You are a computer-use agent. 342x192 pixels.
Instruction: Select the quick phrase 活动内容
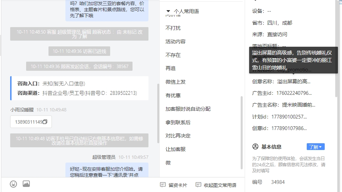click(x=175, y=41)
